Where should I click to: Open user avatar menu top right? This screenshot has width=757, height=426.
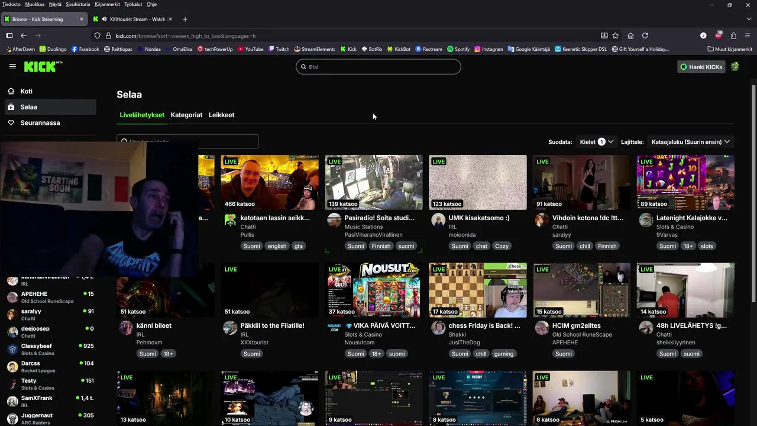point(735,67)
